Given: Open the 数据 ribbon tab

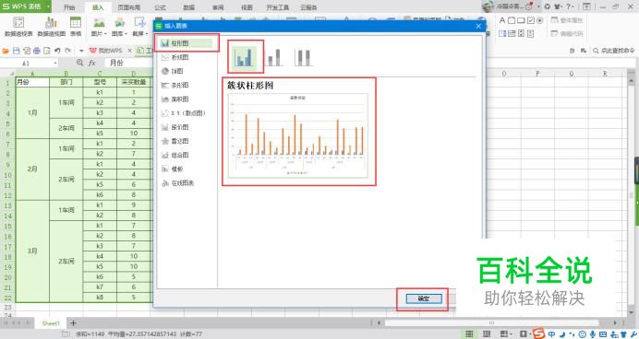Looking at the screenshot, I should [x=188, y=7].
